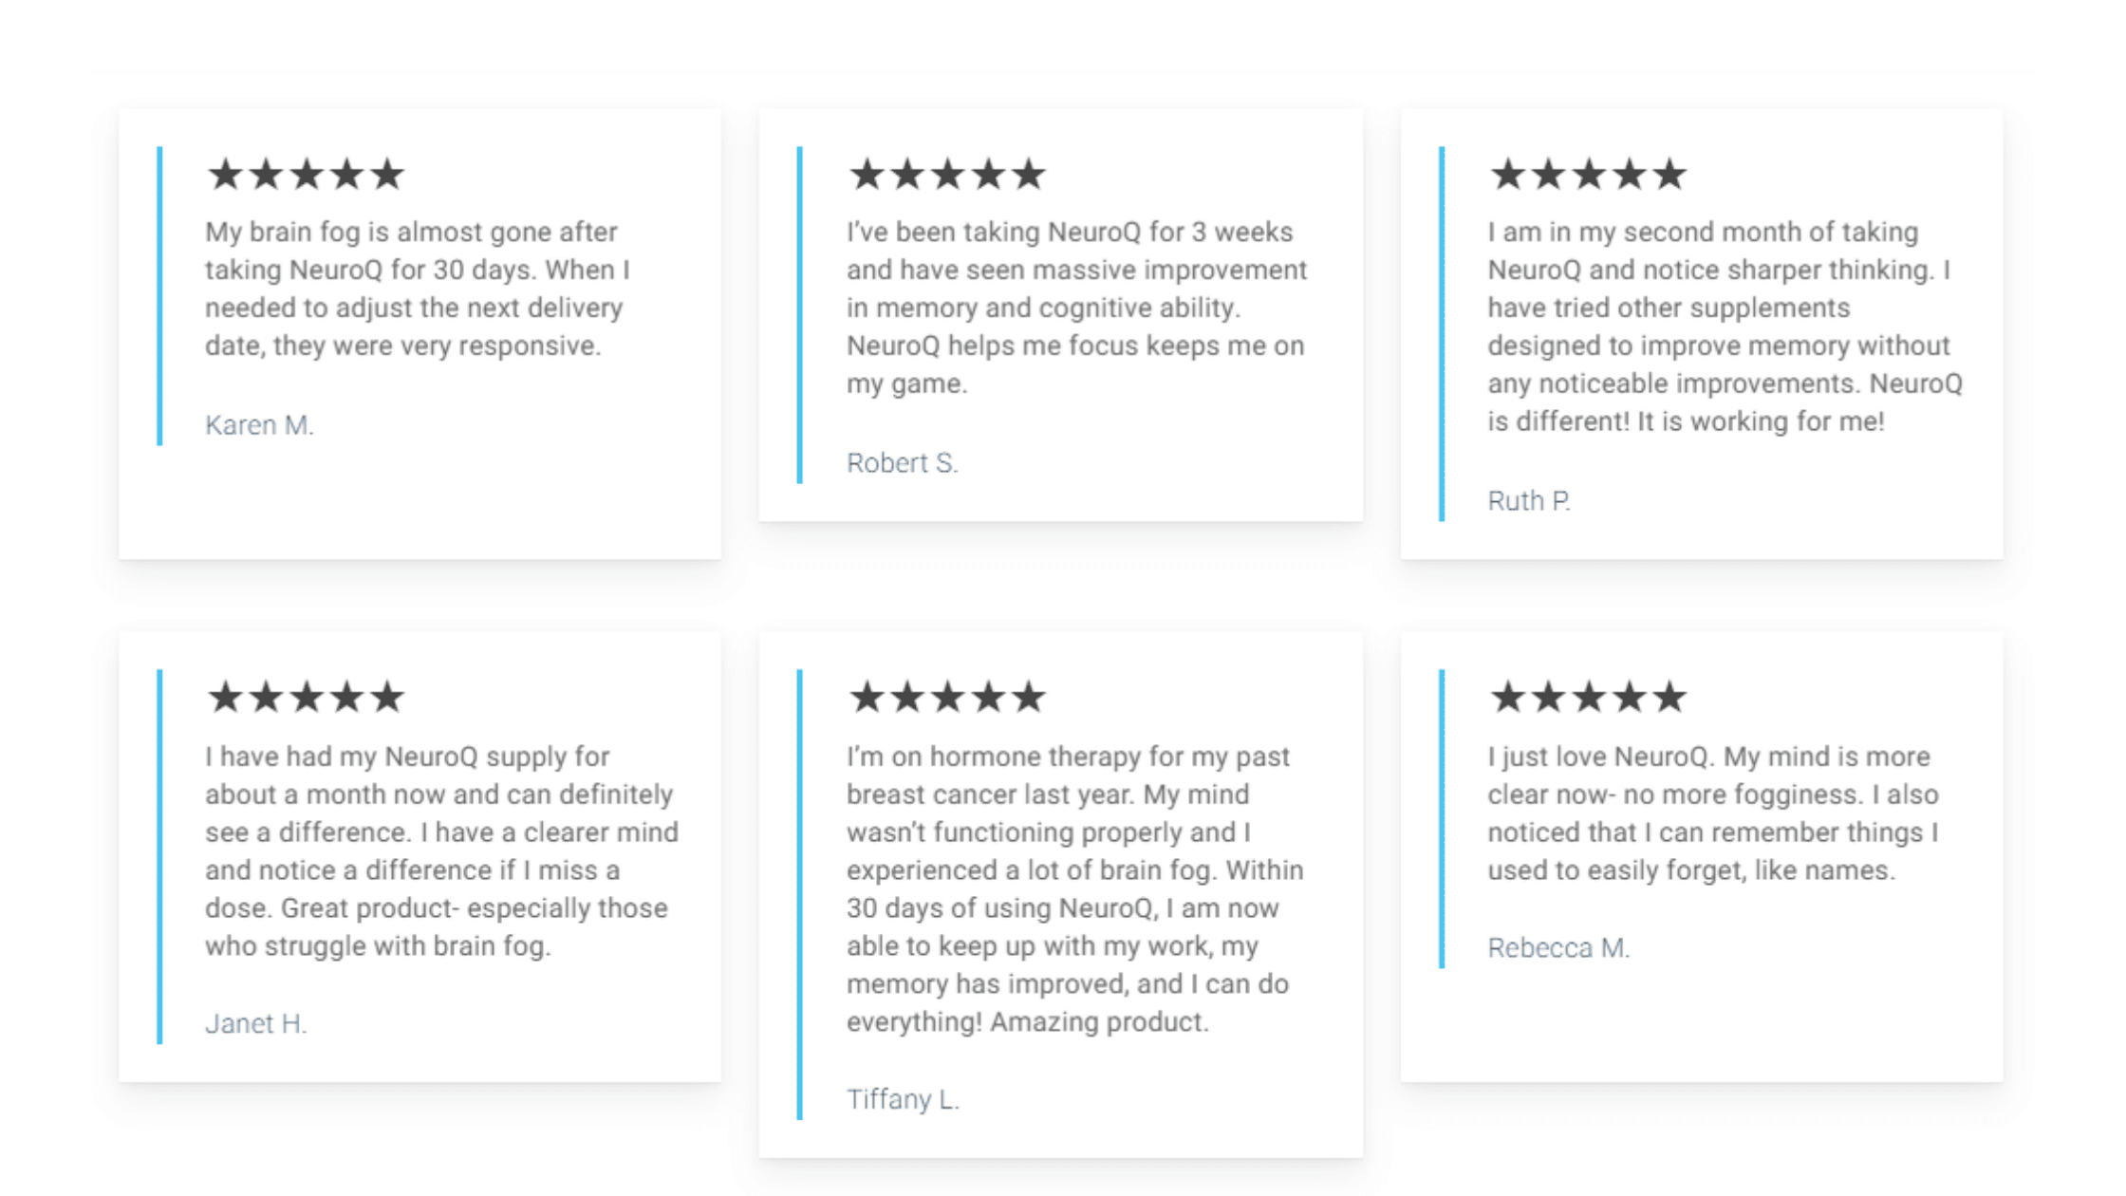Screen dimensions: 2126x1196
Task: Click the fifth star in Rebecca M.'s rating
Action: click(x=1669, y=698)
